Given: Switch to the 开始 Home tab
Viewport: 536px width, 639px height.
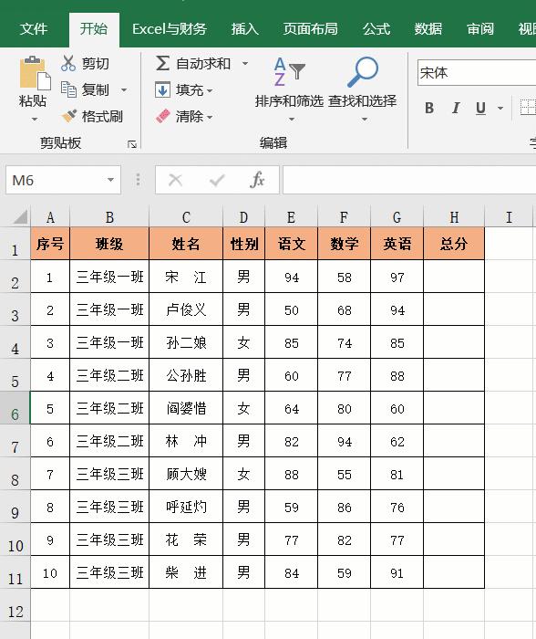Looking at the screenshot, I should pyautogui.click(x=94, y=29).
